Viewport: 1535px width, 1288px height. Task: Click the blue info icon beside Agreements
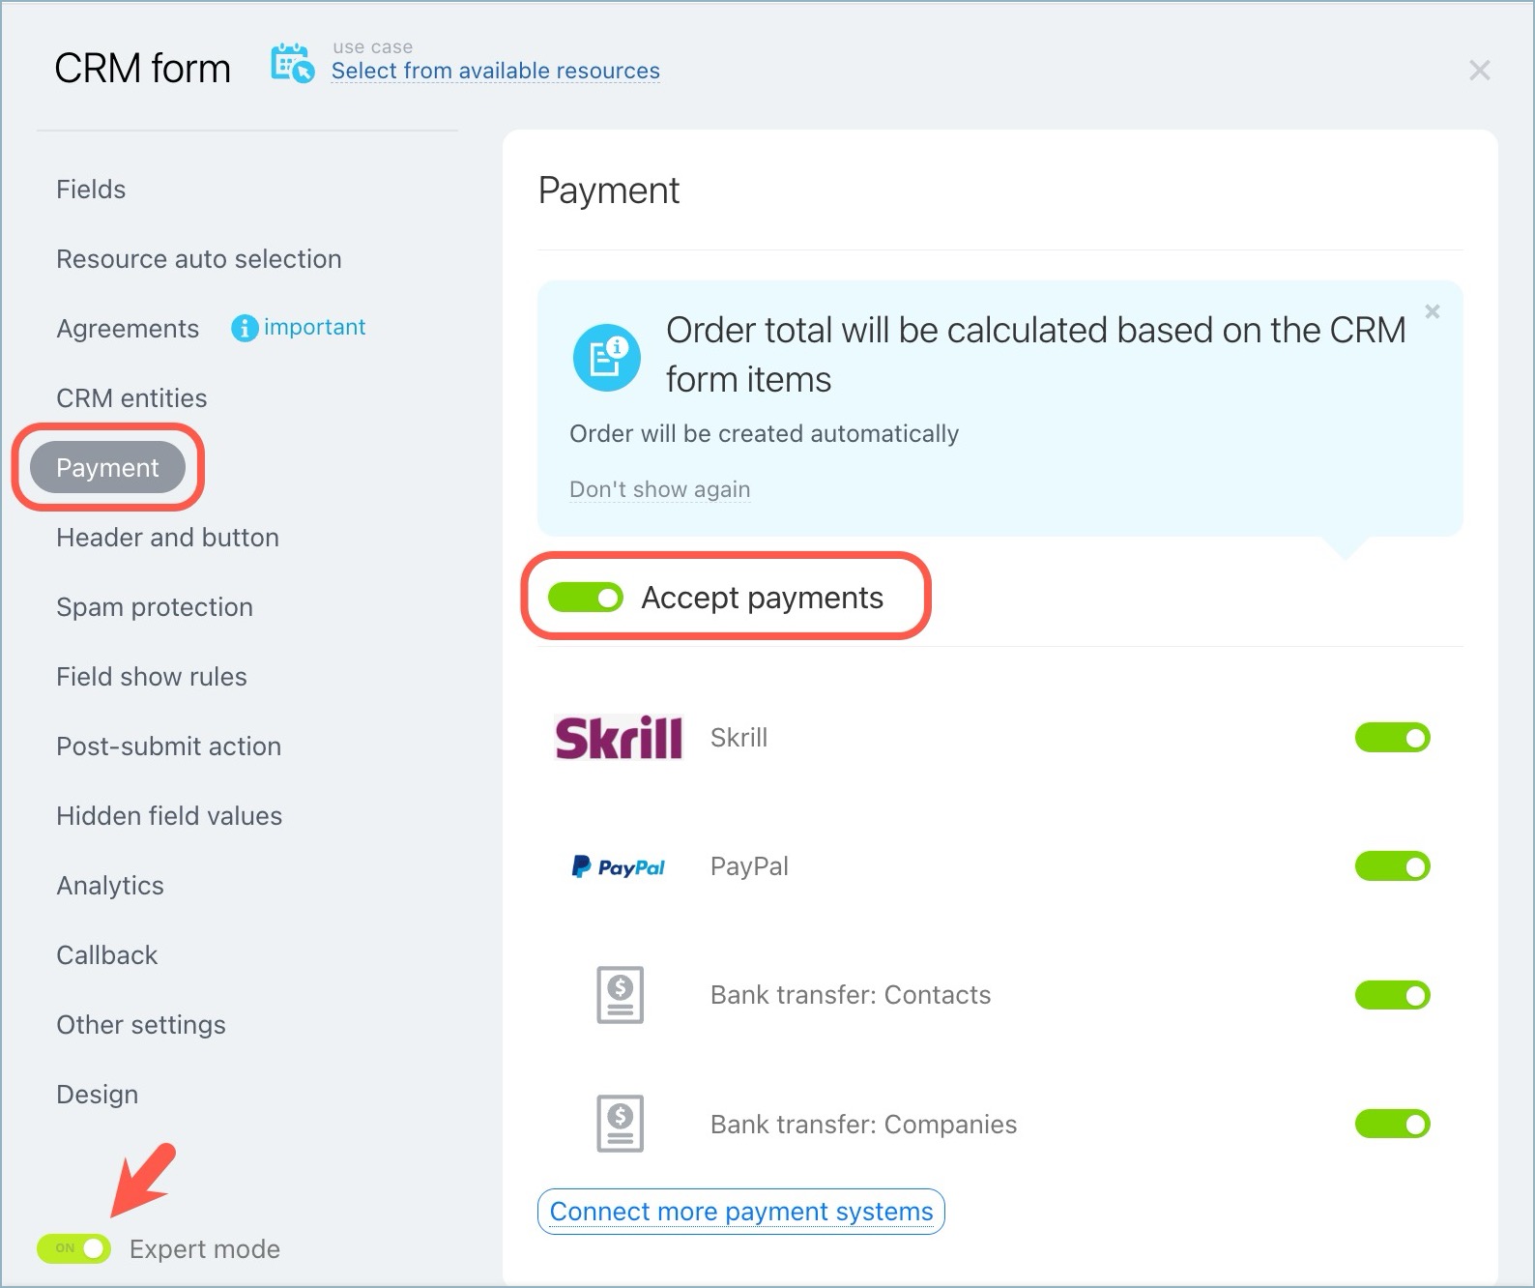point(244,329)
